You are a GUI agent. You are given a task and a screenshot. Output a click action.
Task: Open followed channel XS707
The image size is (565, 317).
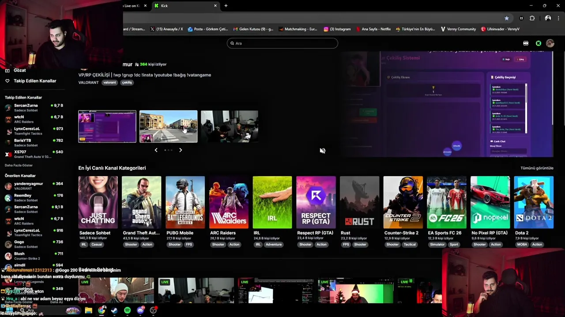coord(34,154)
